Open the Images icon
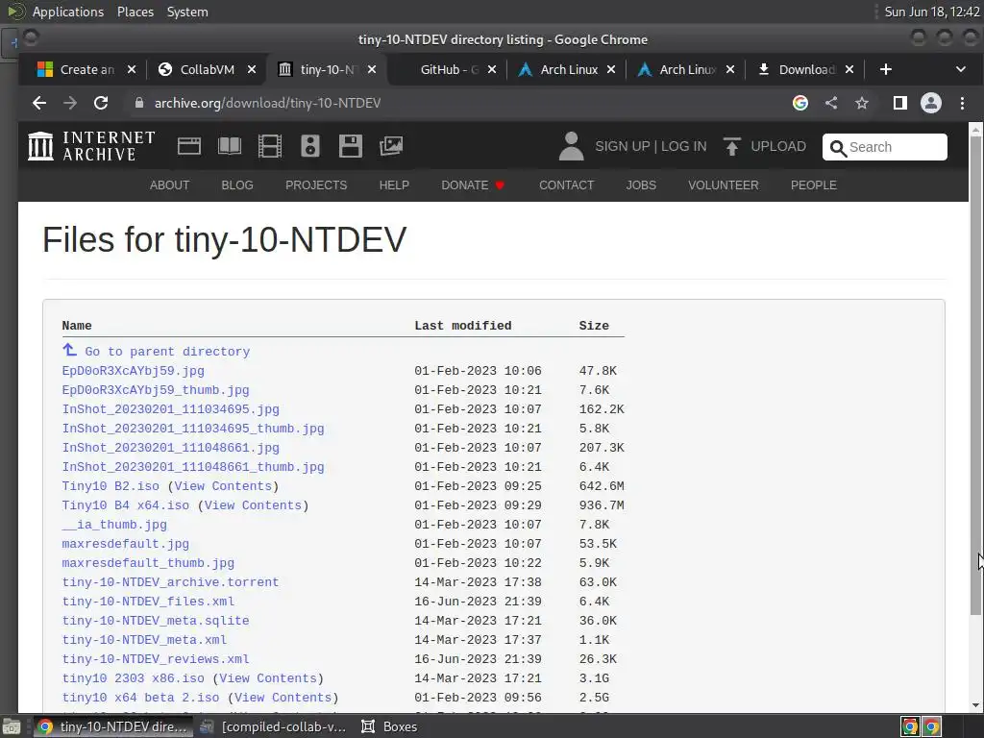The height and width of the screenshot is (738, 984). 391,146
